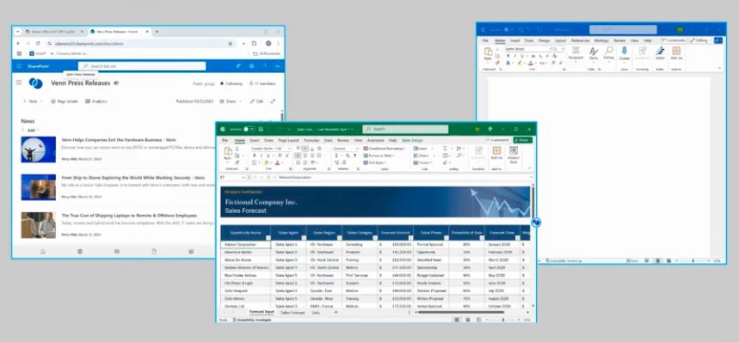Open Word References tab

(580, 41)
